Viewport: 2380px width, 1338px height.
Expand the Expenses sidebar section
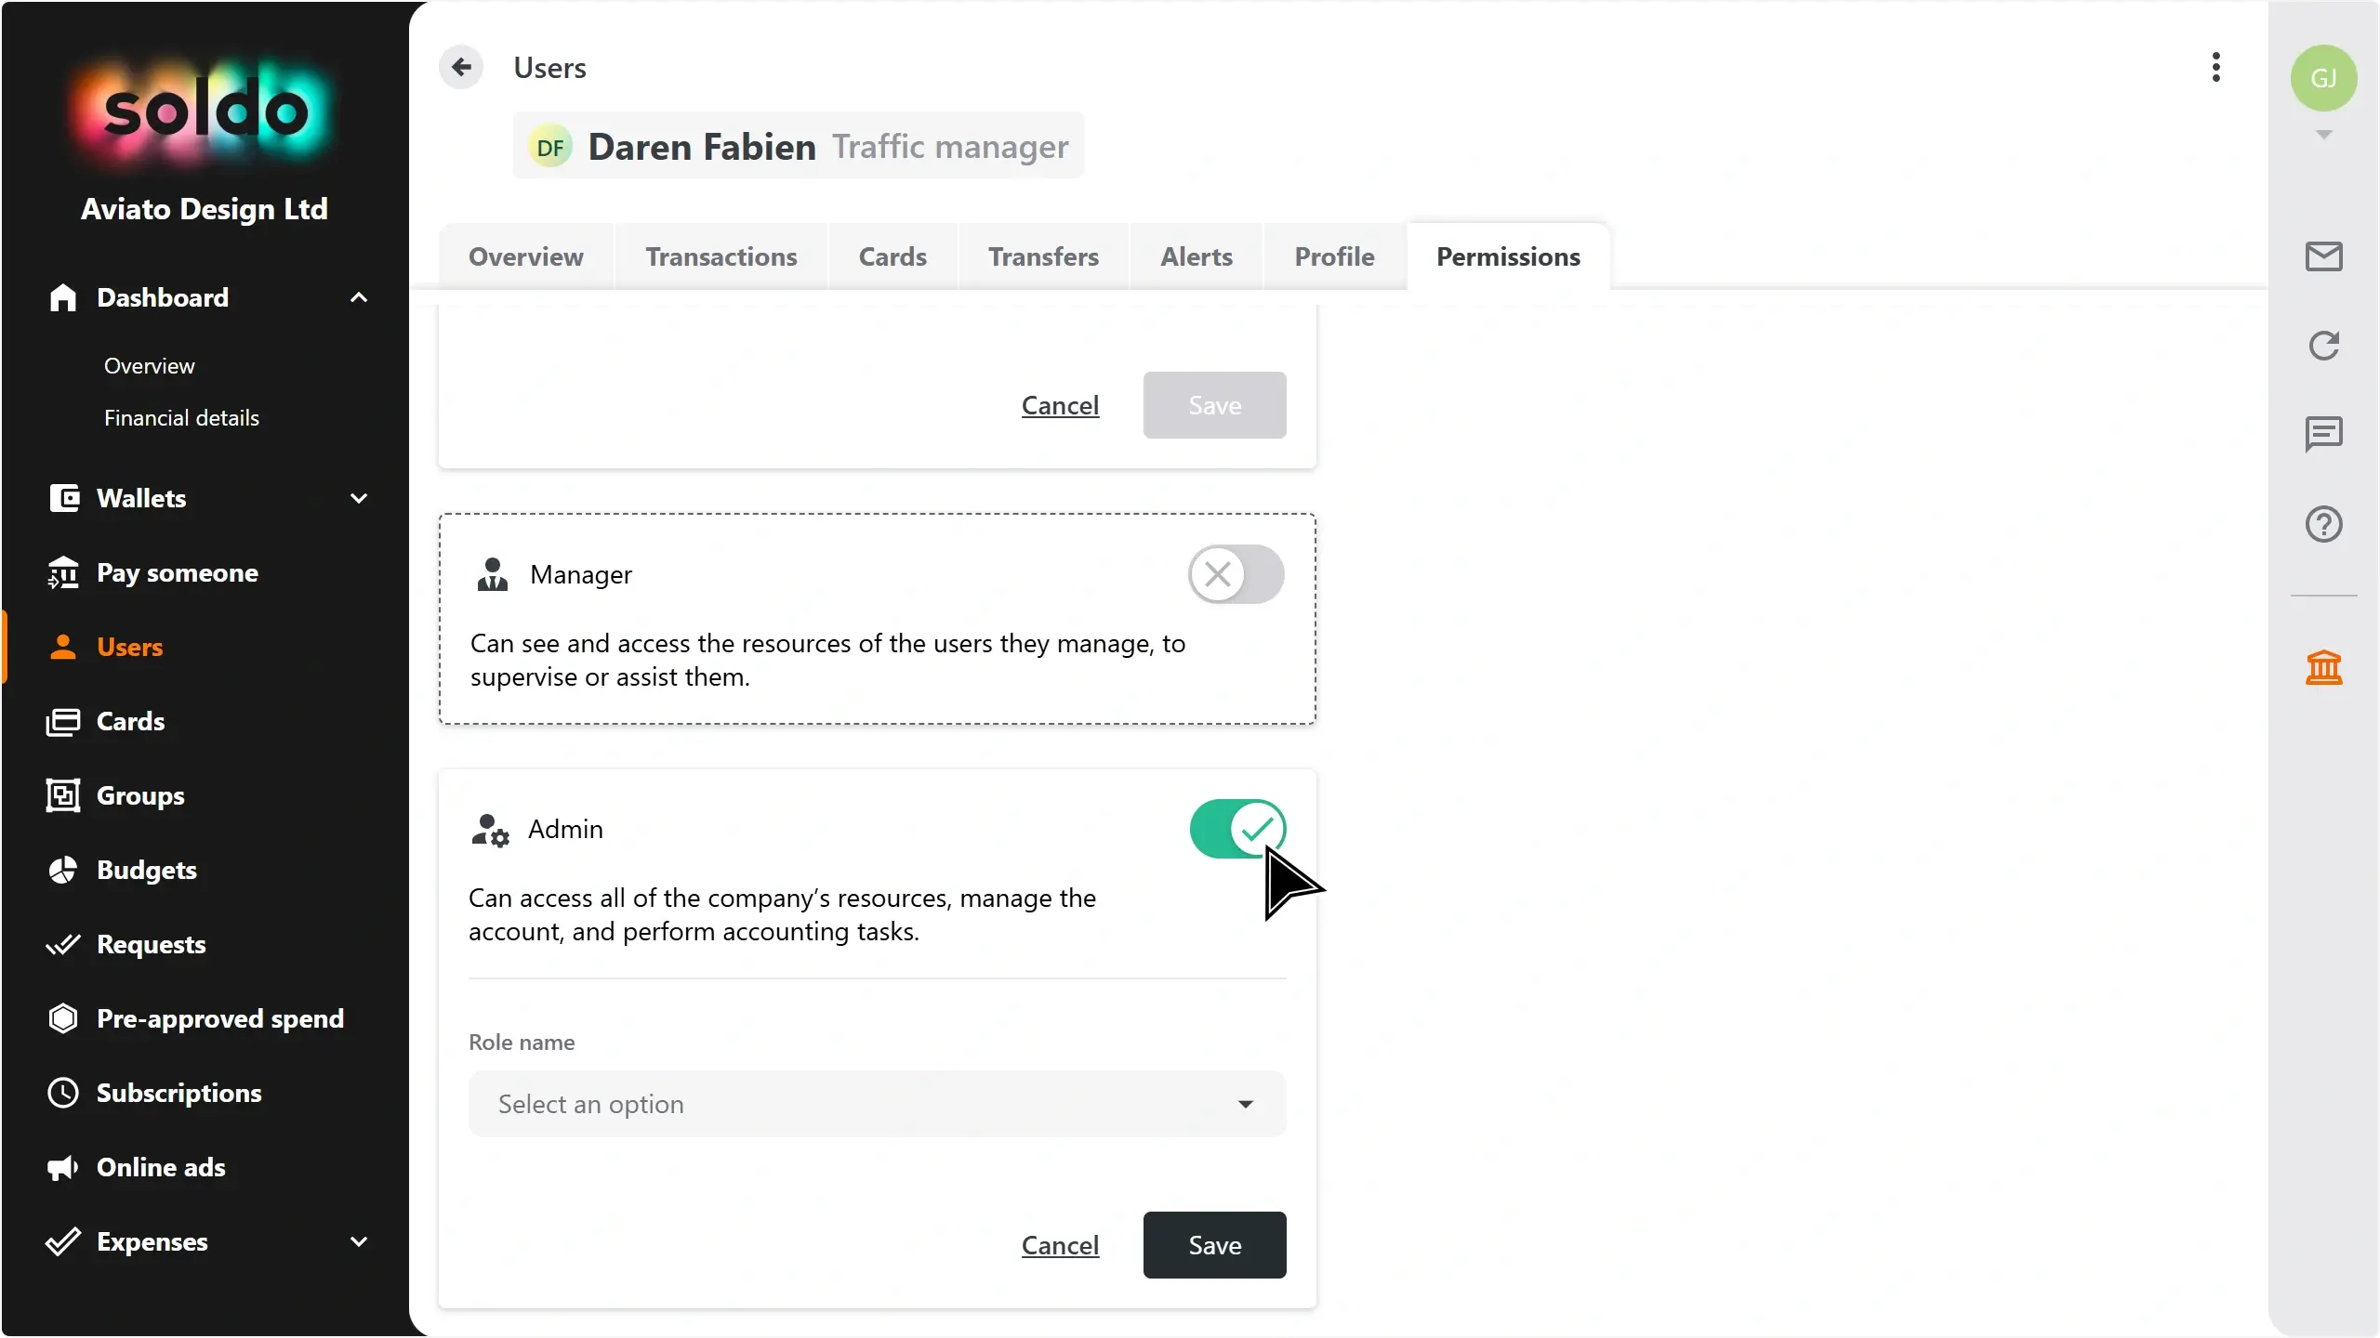359,1241
